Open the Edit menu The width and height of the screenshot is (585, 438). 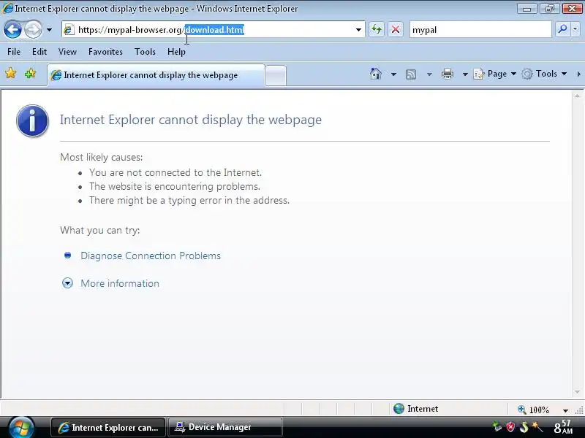pyautogui.click(x=39, y=52)
